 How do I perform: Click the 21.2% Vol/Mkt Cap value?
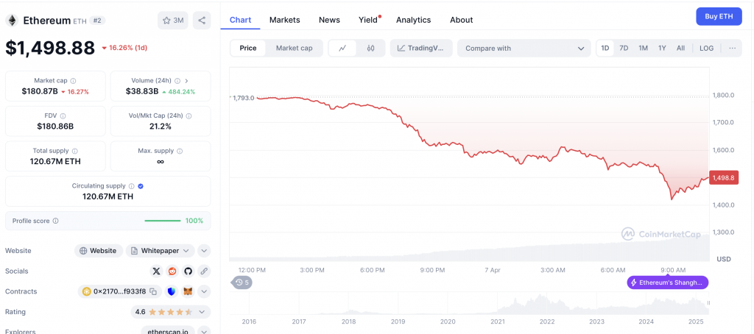click(161, 127)
